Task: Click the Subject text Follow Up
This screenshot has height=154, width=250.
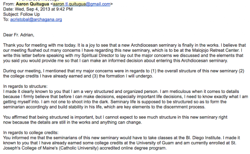Action: point(30,14)
